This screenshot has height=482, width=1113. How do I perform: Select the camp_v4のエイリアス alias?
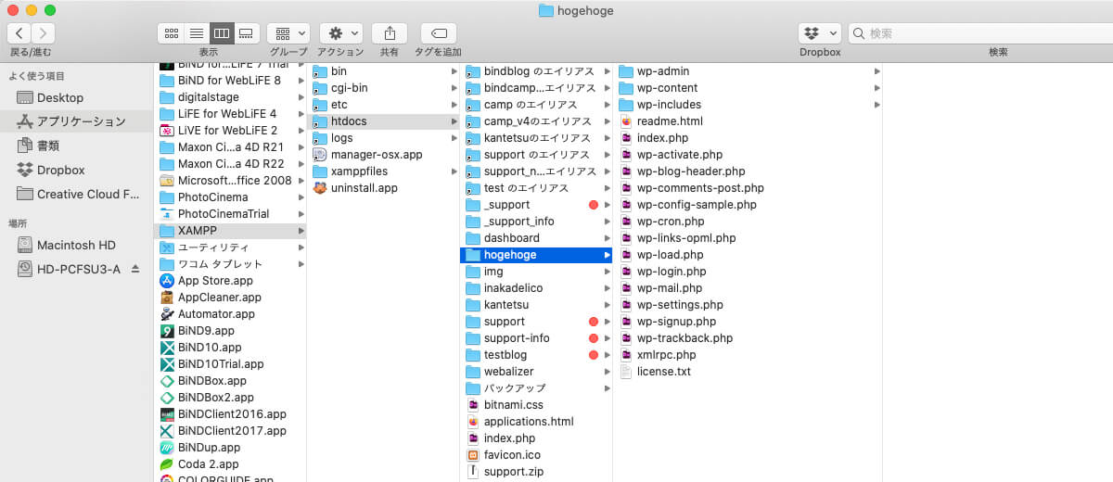(536, 121)
